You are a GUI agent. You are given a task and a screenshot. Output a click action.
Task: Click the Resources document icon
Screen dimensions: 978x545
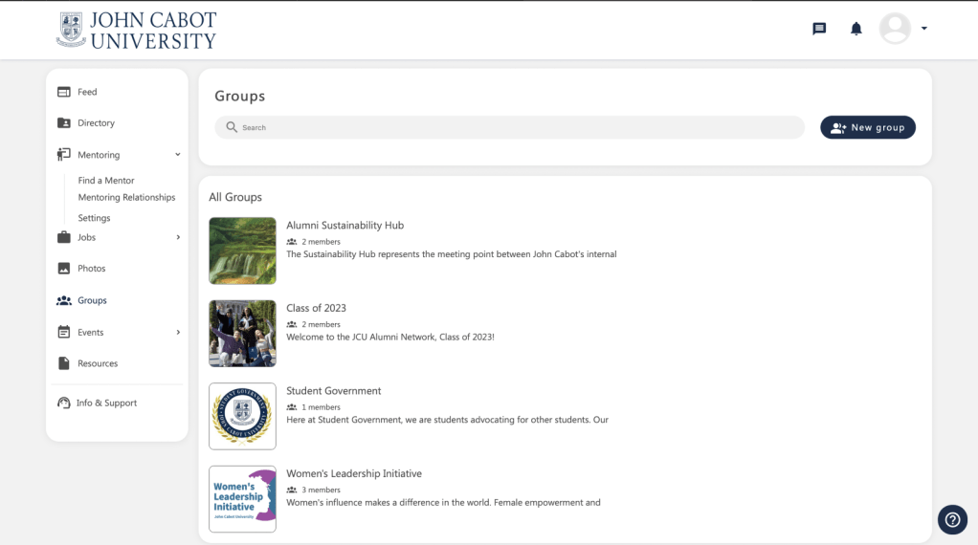tap(64, 363)
